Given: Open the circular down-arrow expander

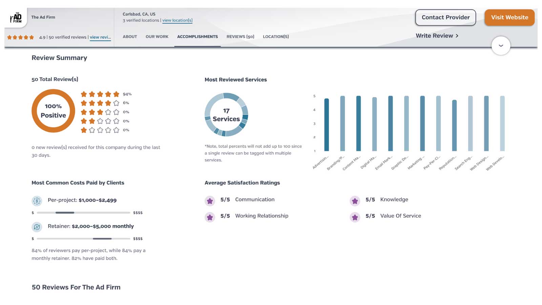Looking at the screenshot, I should tap(501, 45).
